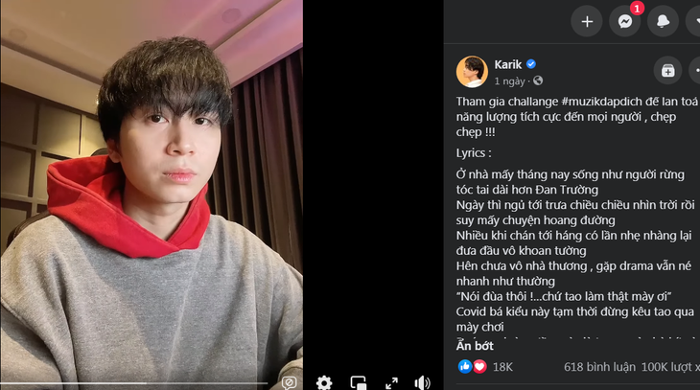Open video settings gear
The height and width of the screenshot is (390, 700).
[324, 382]
